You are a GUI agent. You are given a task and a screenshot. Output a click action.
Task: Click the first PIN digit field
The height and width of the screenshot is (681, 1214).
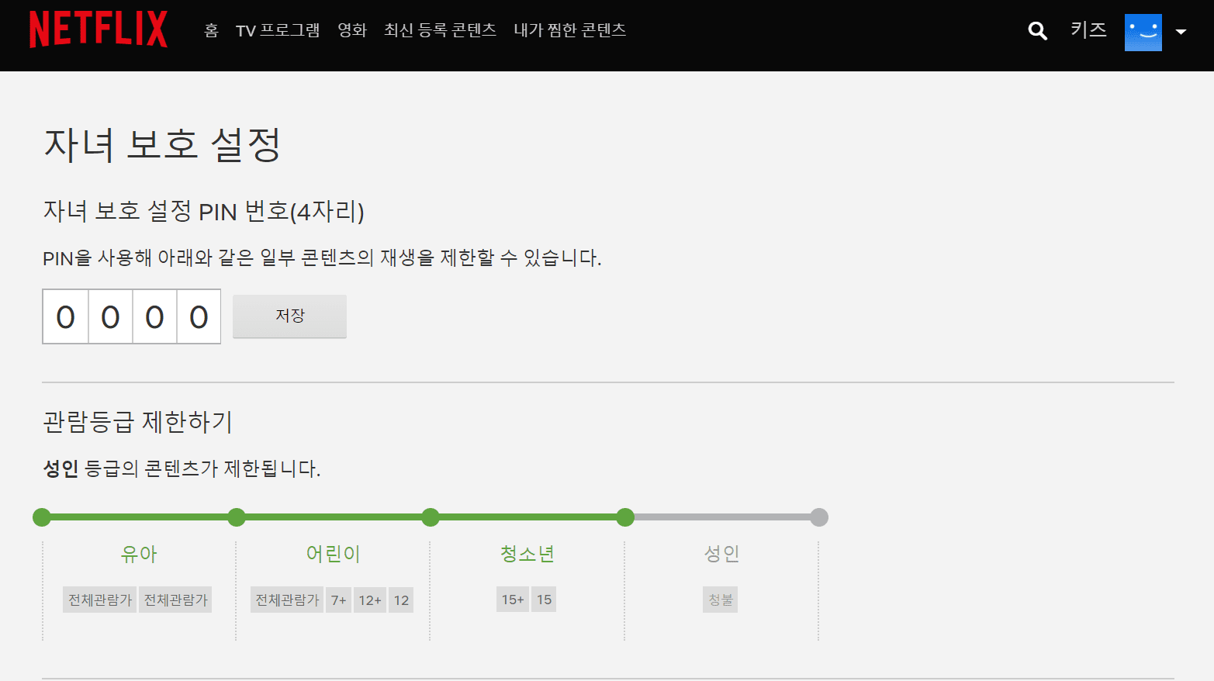coord(66,316)
